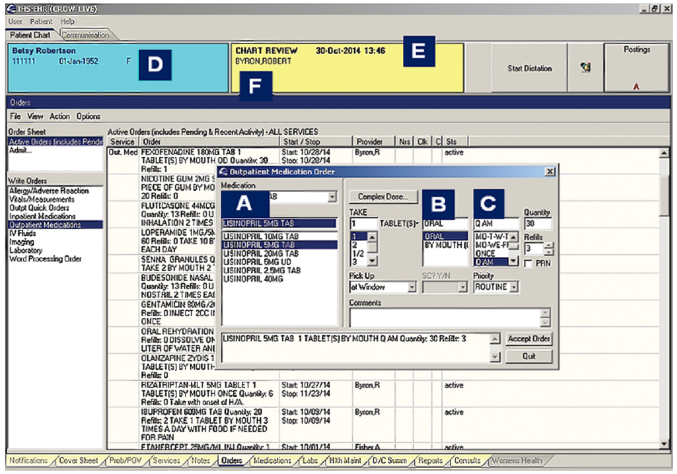Close the Outpatient Medication Order dialog

click(550, 172)
